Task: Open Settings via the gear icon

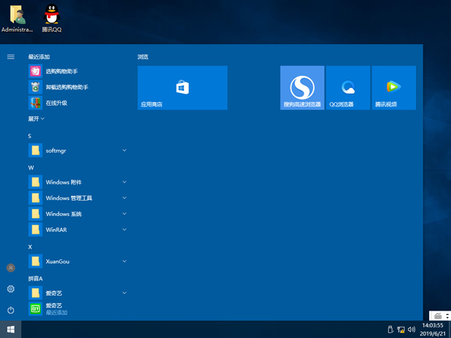Action: pos(11,289)
